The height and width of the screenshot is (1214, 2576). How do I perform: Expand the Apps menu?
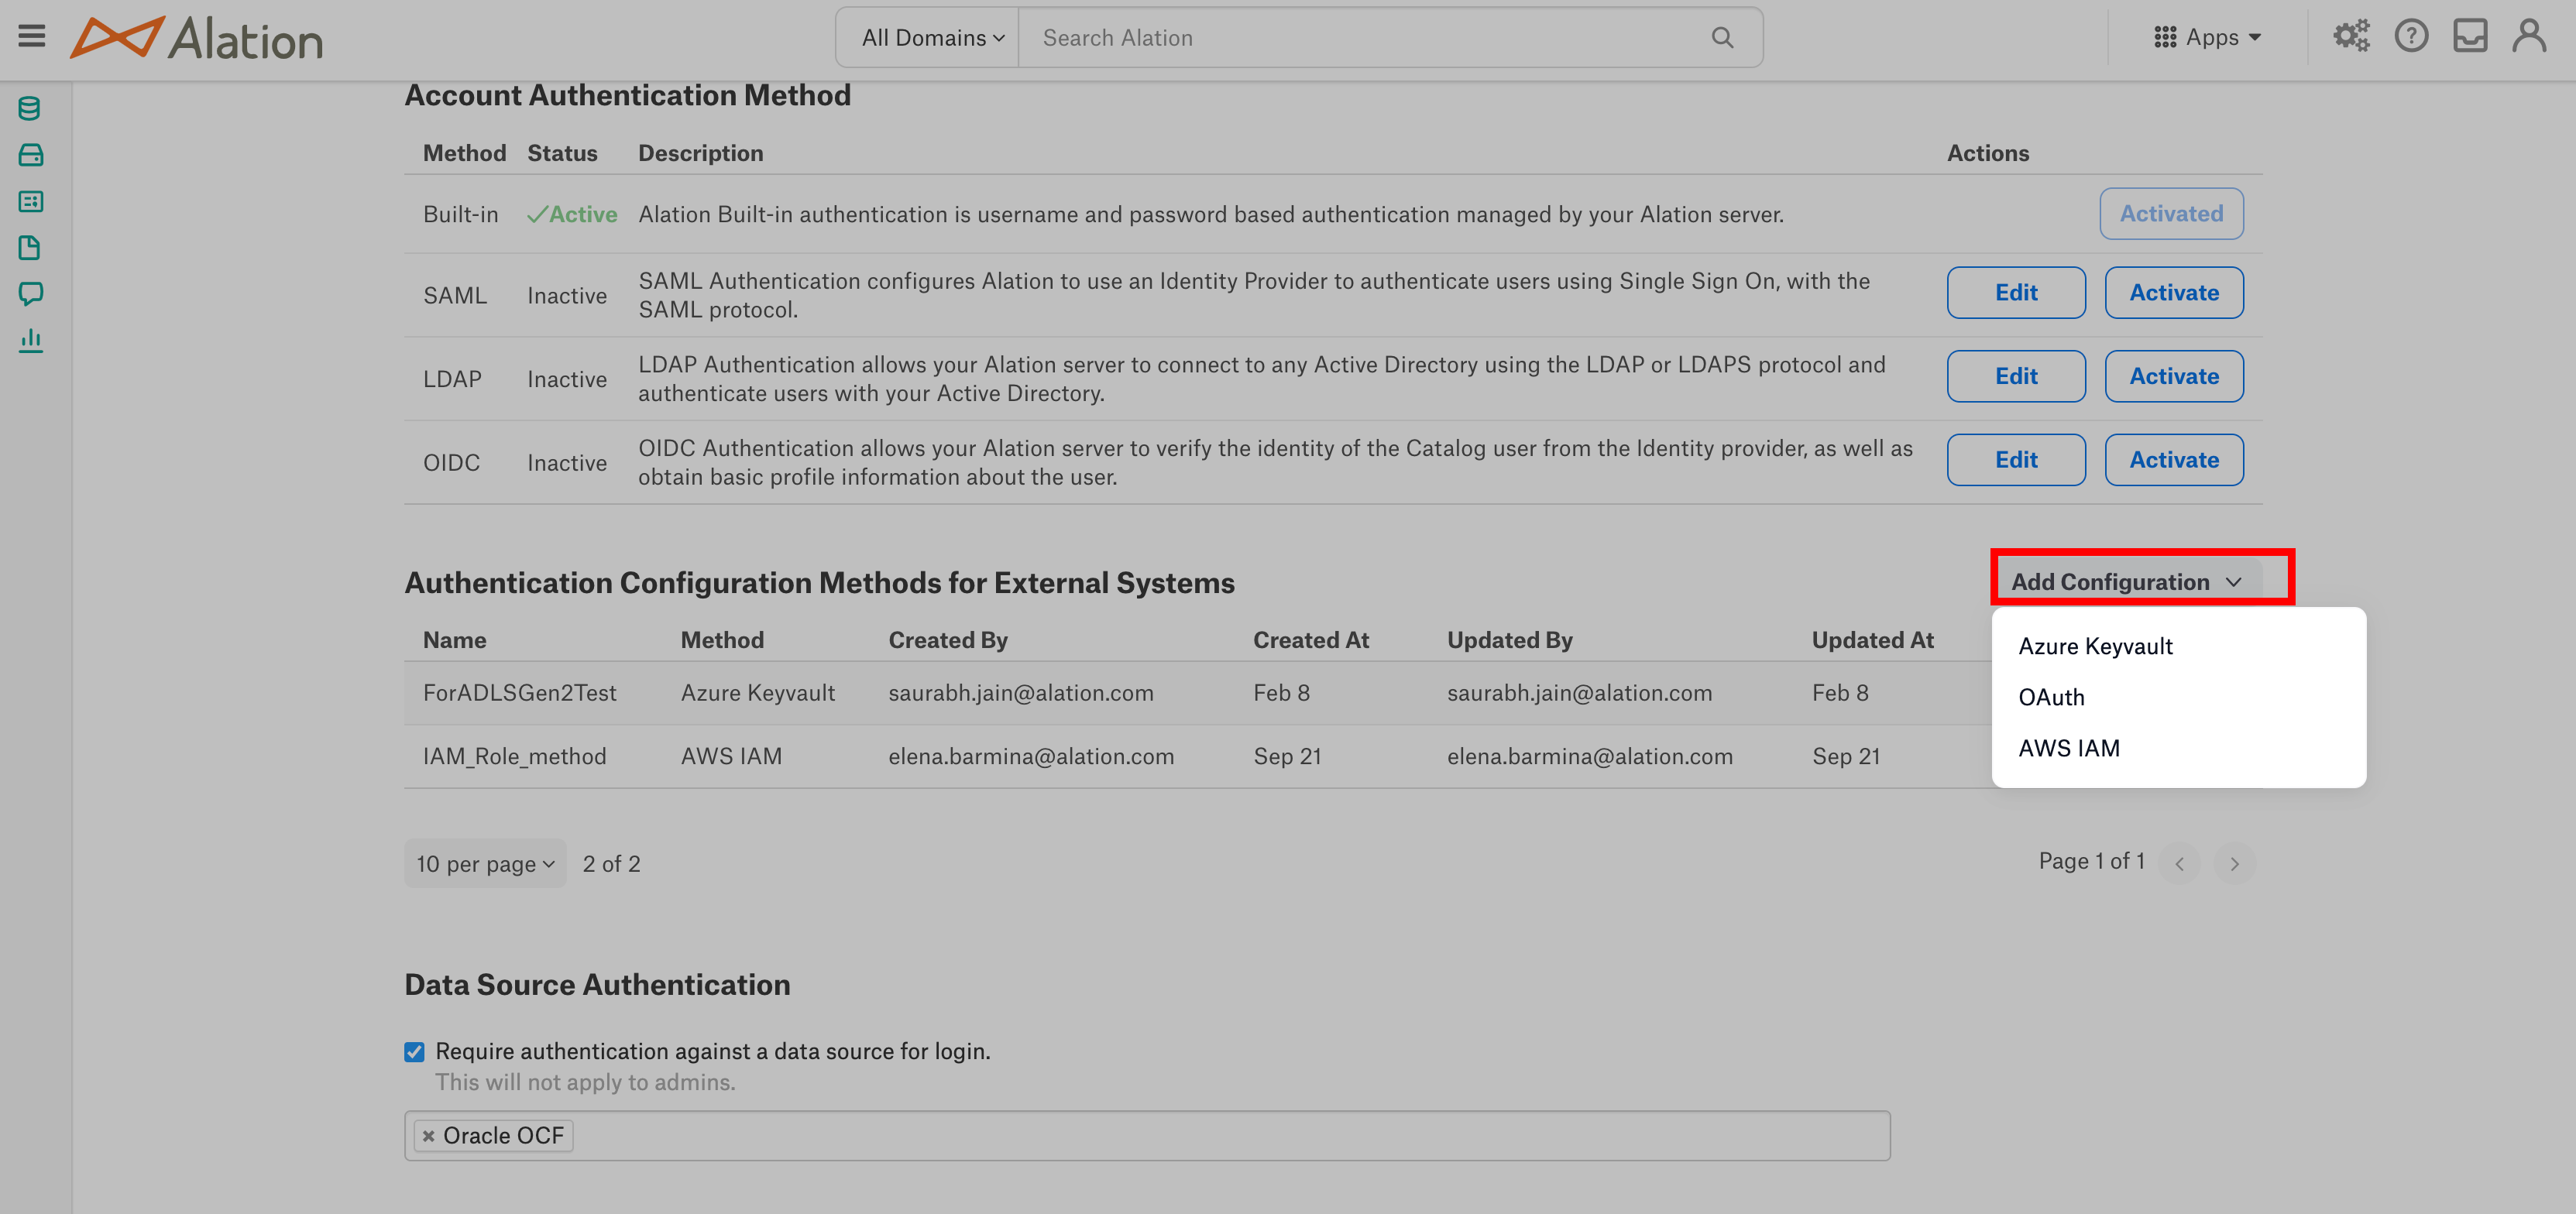point(2207,38)
